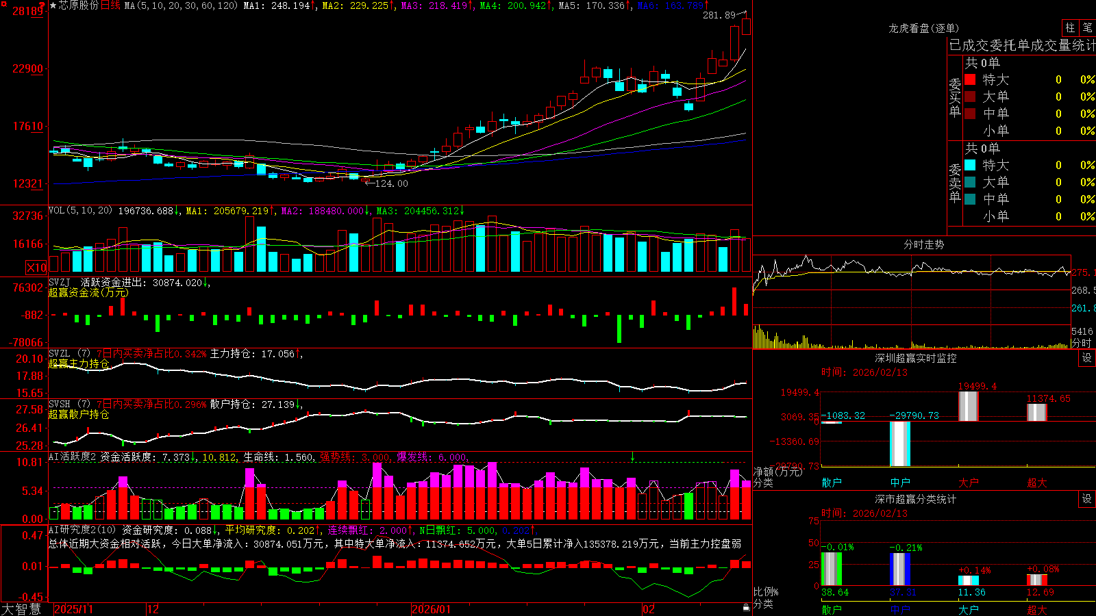
Task: Open MA(5,10,20,30,60,120) indicator parameters
Action: point(181,5)
